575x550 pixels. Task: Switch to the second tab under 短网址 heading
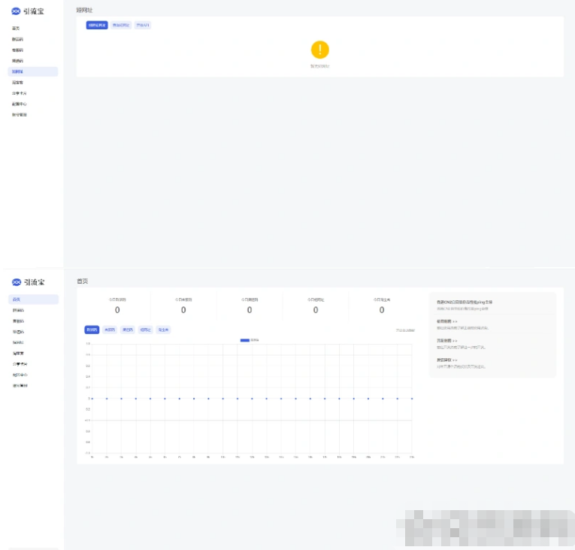[x=121, y=25]
